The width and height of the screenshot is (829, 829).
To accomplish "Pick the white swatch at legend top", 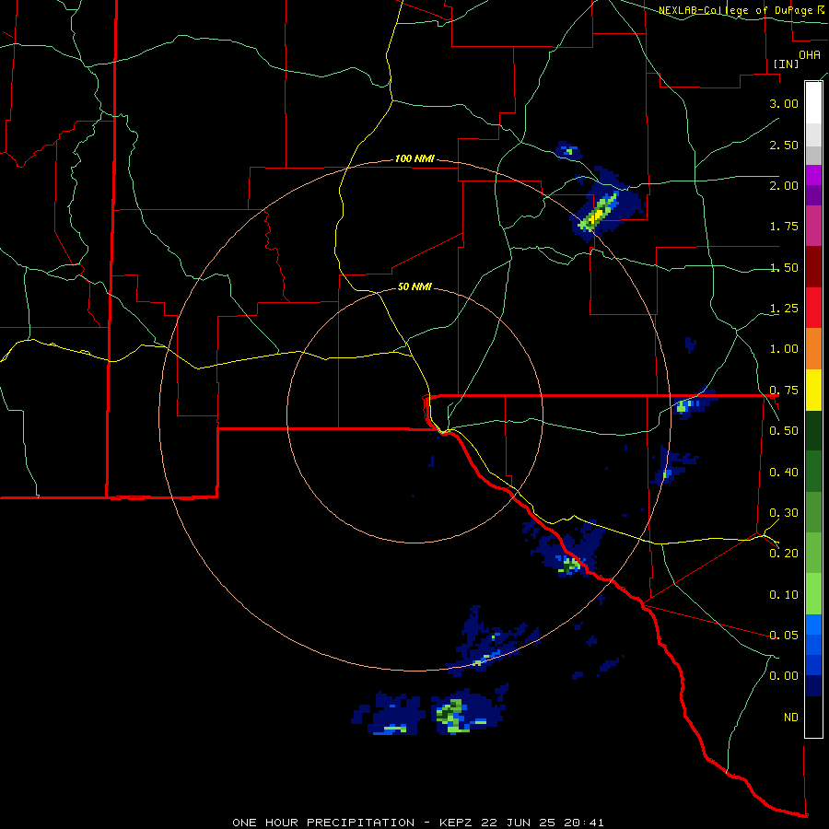I will [813, 102].
